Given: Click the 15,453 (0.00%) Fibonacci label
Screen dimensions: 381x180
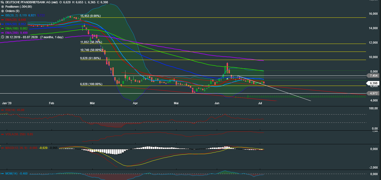Looking at the screenshot, I should [x=90, y=16].
